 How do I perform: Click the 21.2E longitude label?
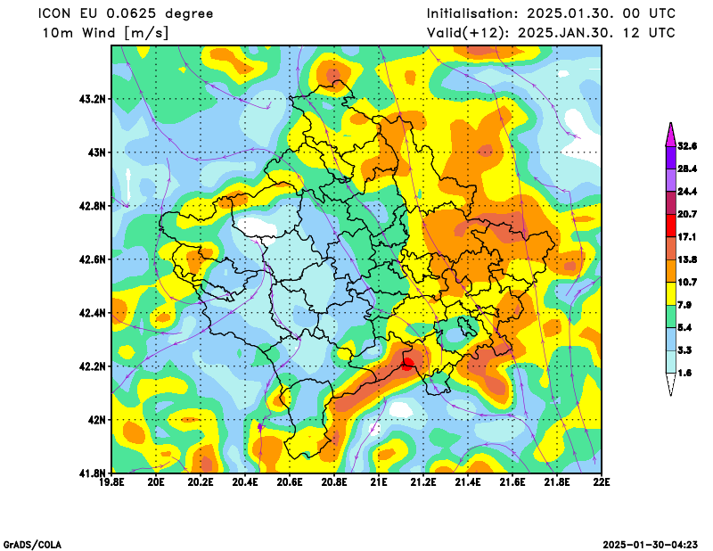coord(424,481)
